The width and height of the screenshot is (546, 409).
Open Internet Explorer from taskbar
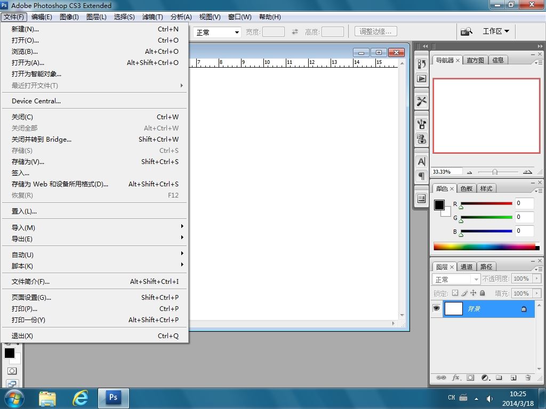pyautogui.click(x=80, y=398)
